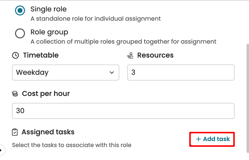Click the Role group label text

point(49,32)
